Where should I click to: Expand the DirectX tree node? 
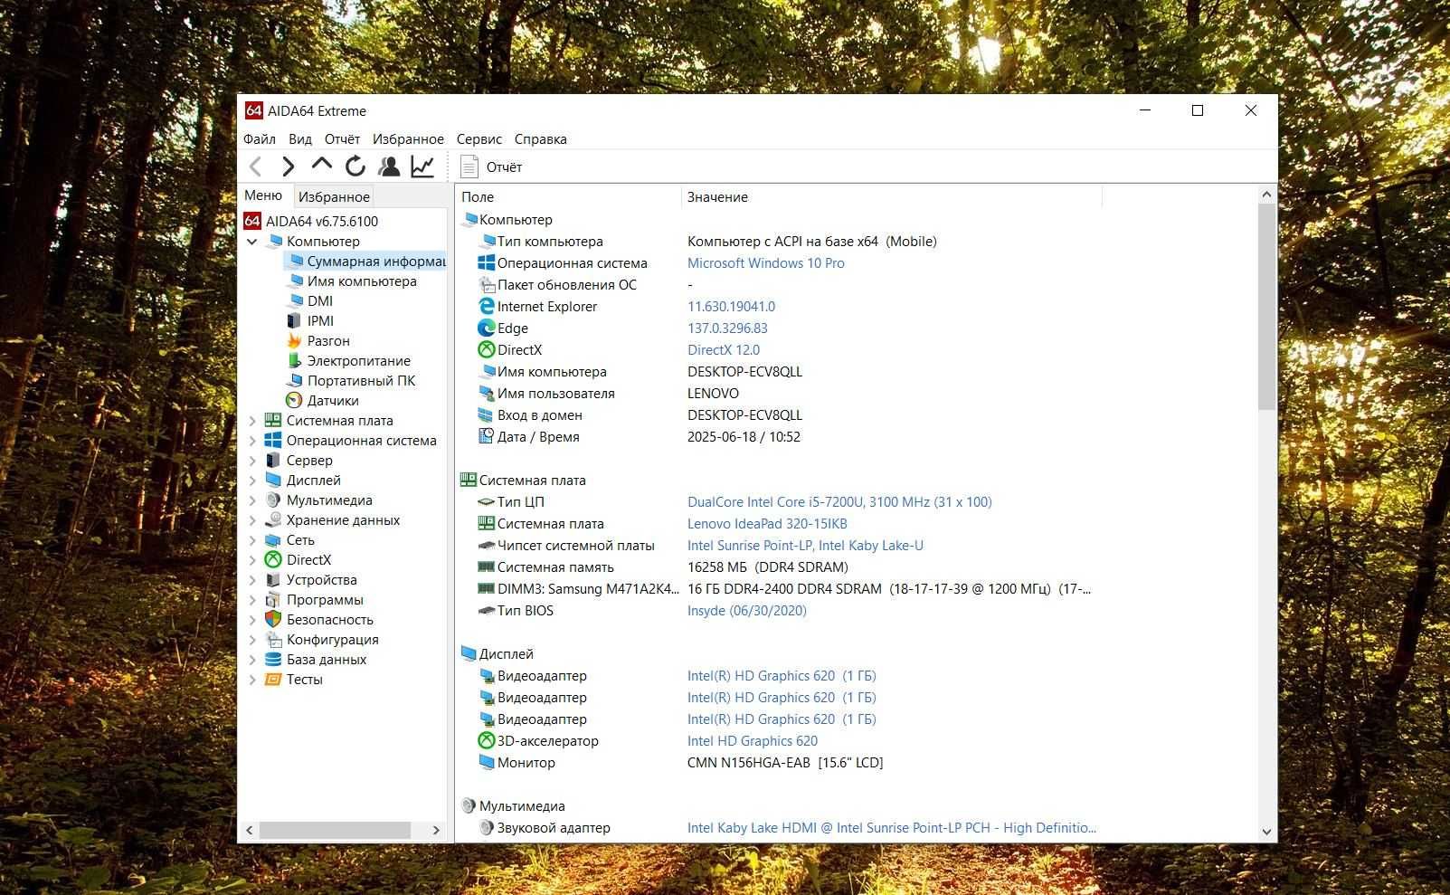pos(252,560)
